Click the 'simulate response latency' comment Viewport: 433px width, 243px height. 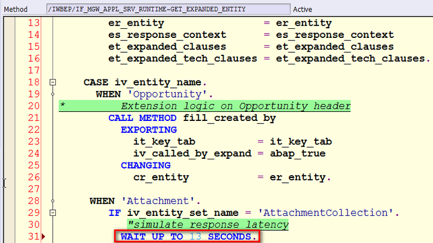(x=208, y=225)
